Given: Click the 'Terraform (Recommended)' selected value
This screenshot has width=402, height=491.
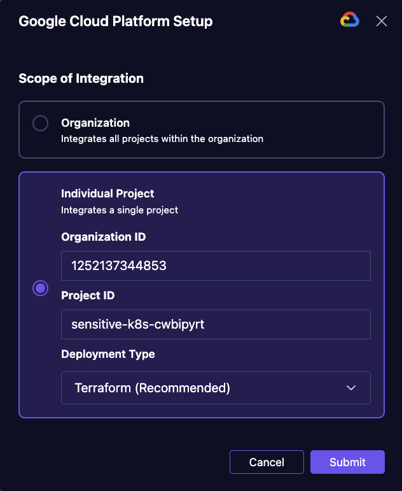Looking at the screenshot, I should (x=153, y=388).
